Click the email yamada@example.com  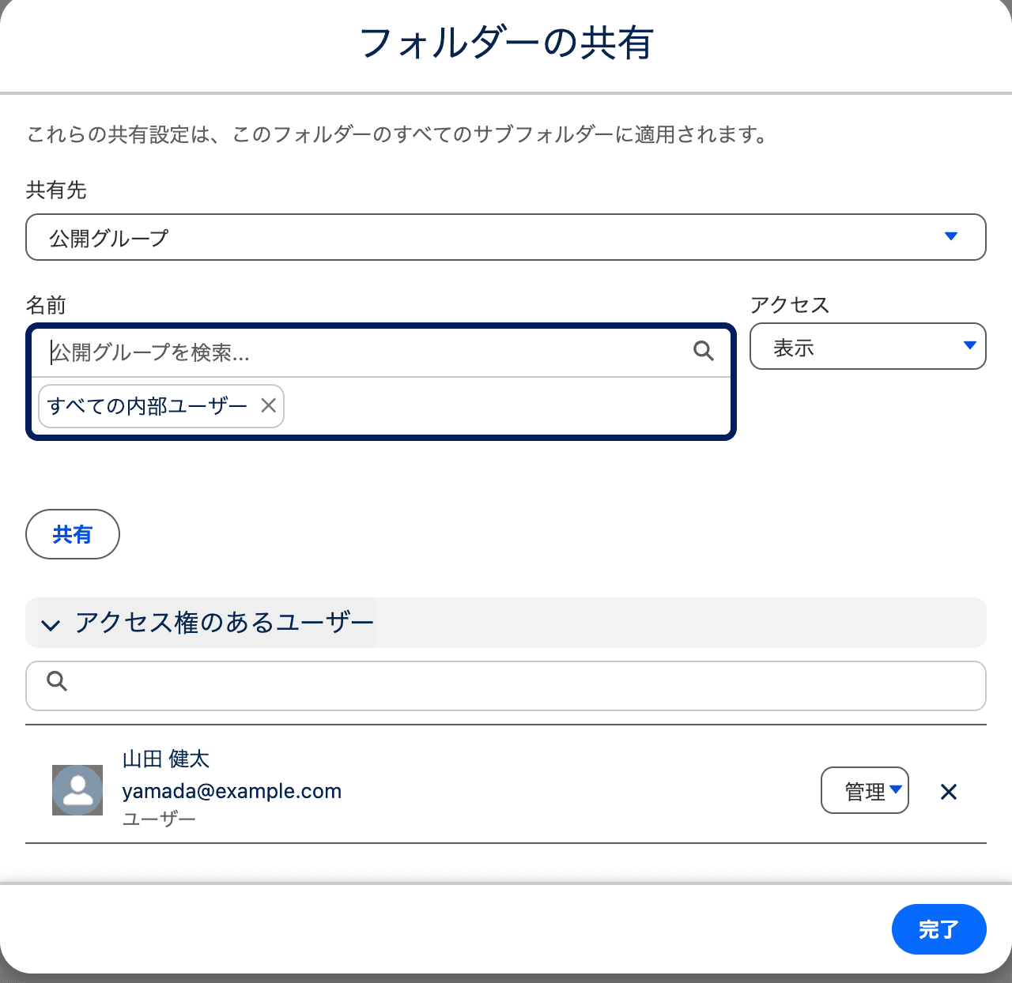pyautogui.click(x=232, y=791)
